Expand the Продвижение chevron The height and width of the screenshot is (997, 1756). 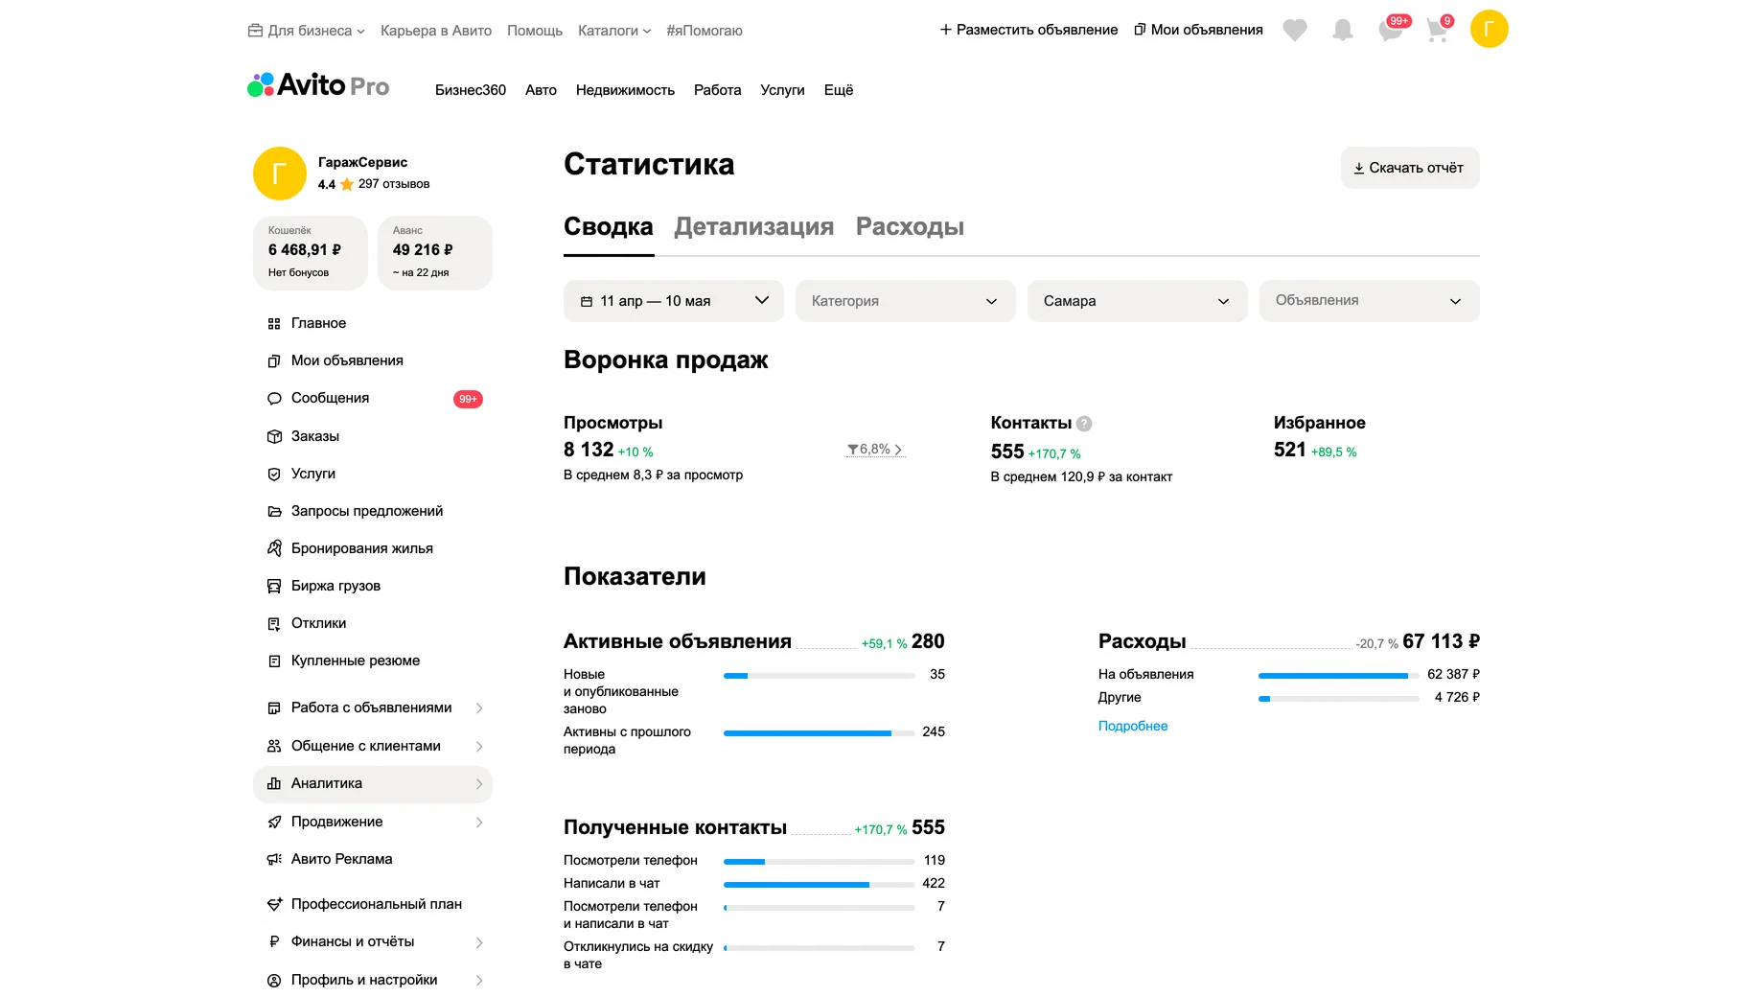[479, 823]
